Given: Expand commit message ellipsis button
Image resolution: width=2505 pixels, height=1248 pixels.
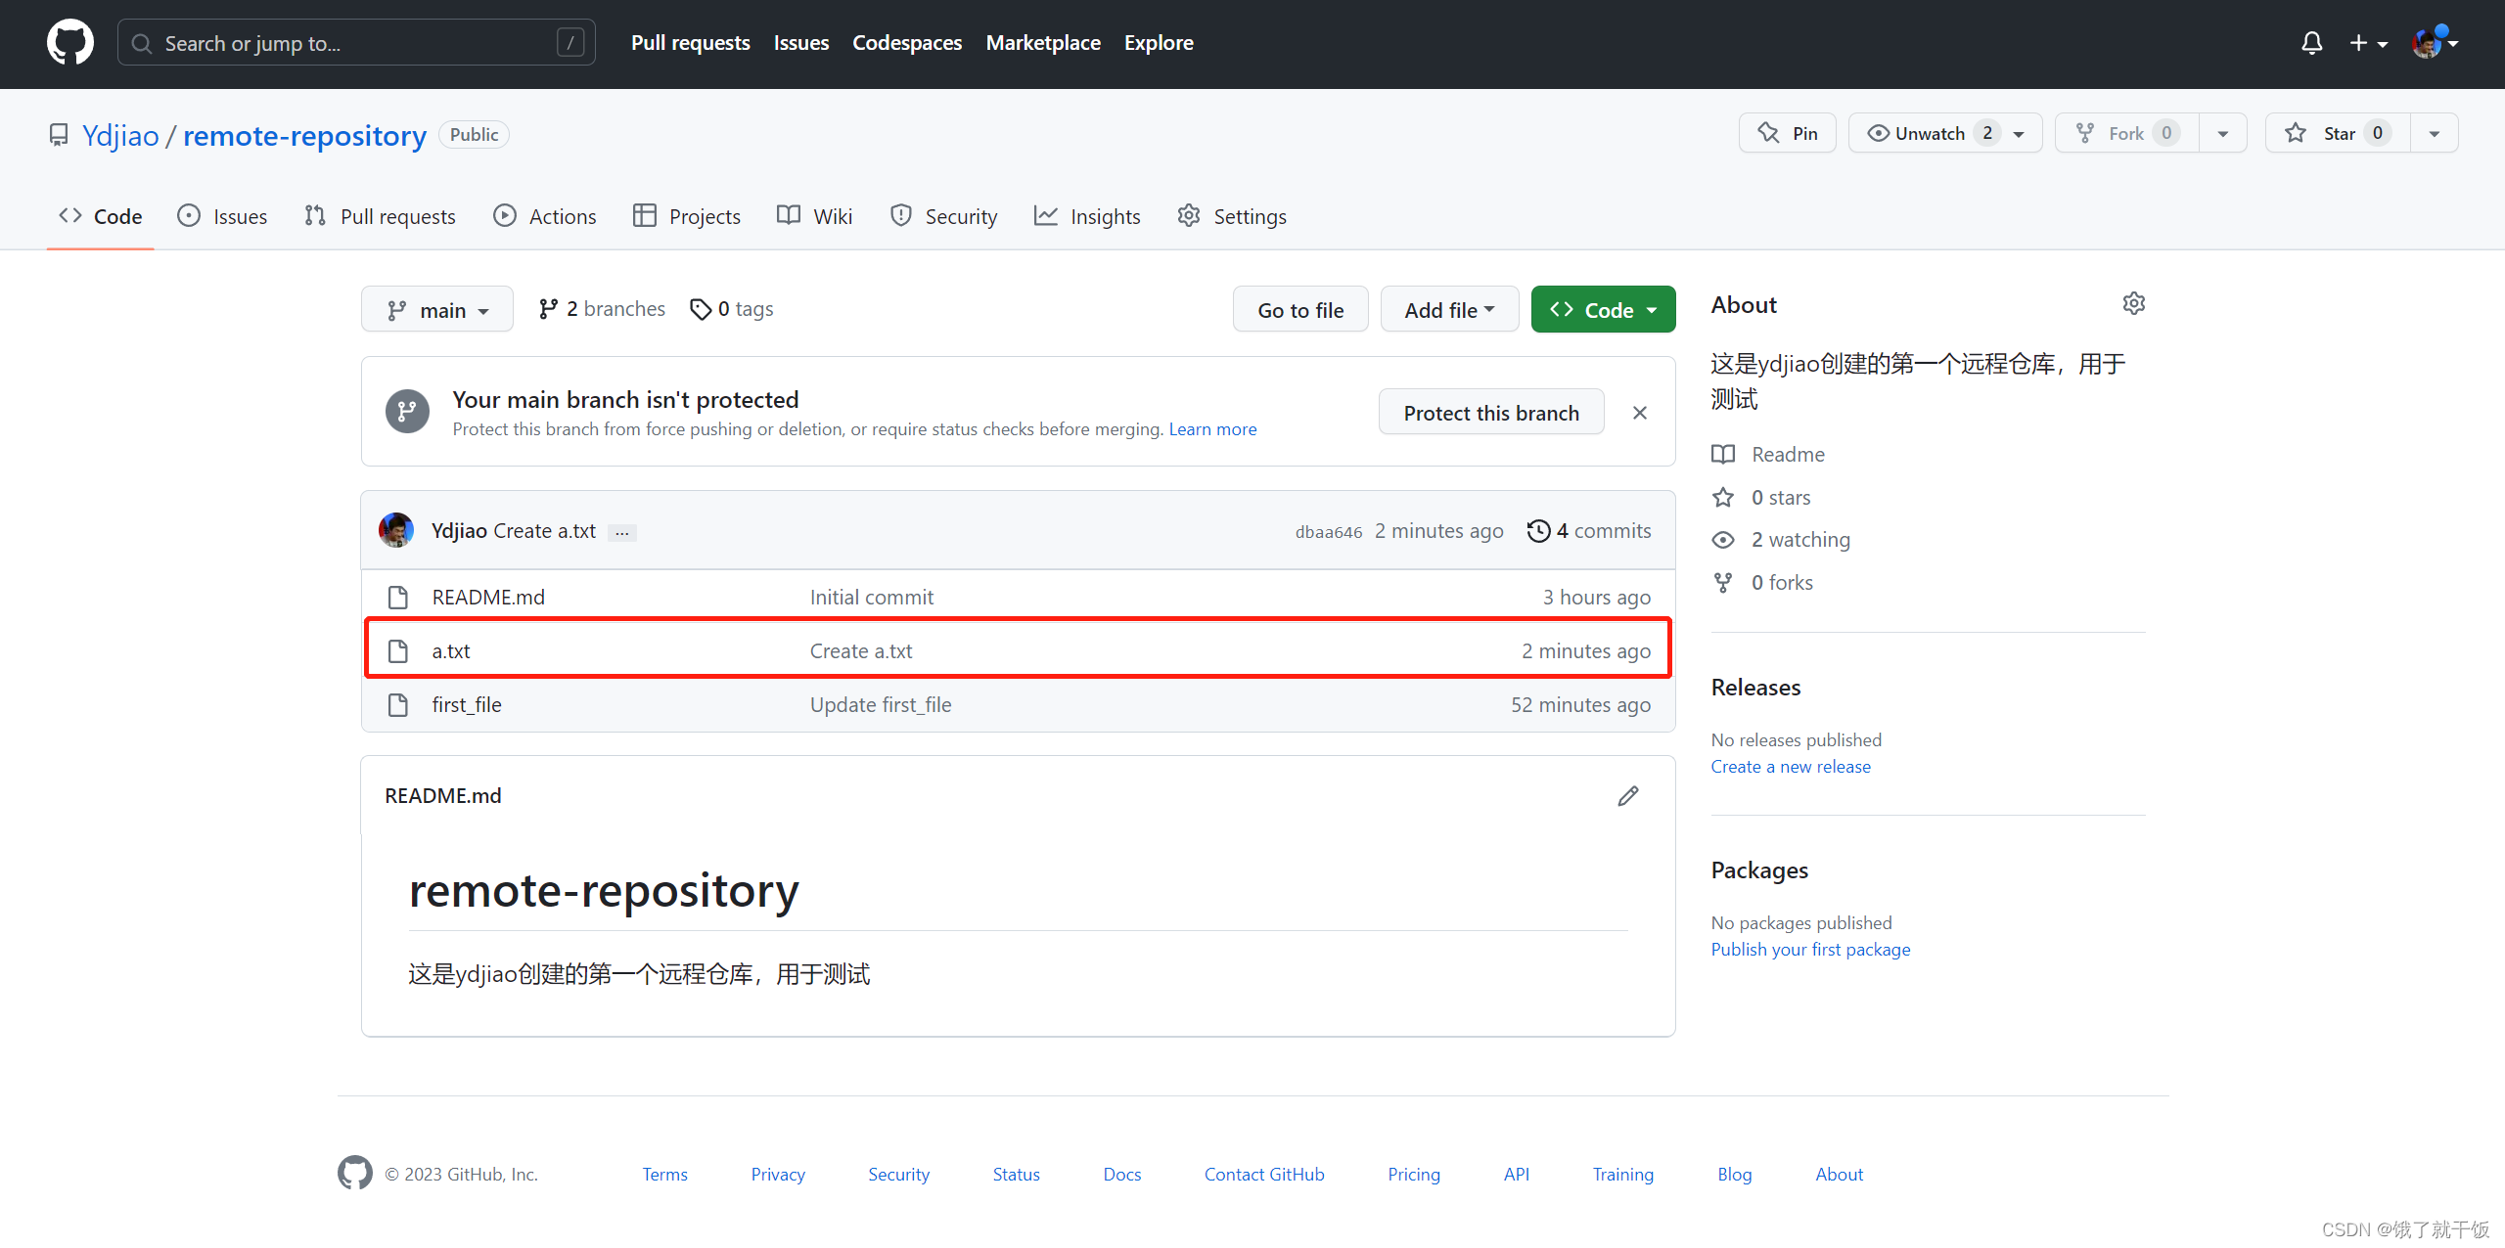Looking at the screenshot, I should 622,532.
